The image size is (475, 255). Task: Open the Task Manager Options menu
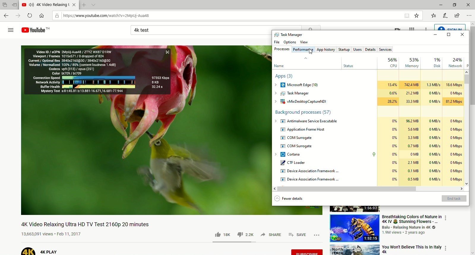coord(290,42)
